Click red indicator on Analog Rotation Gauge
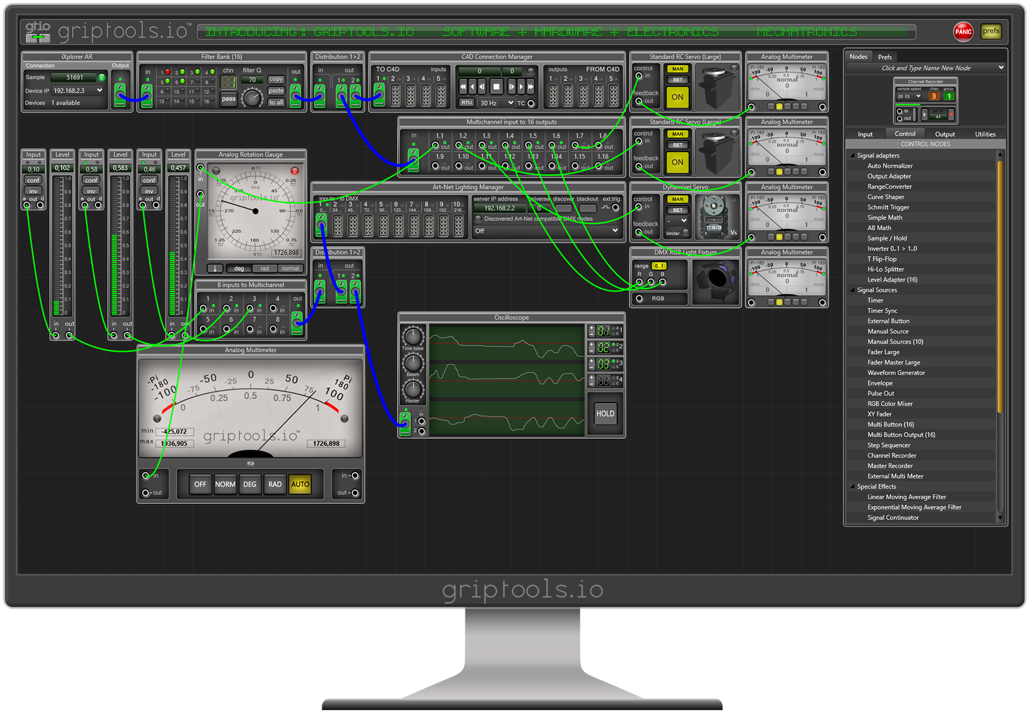Image resolution: width=1029 pixels, height=715 pixels. click(x=295, y=171)
